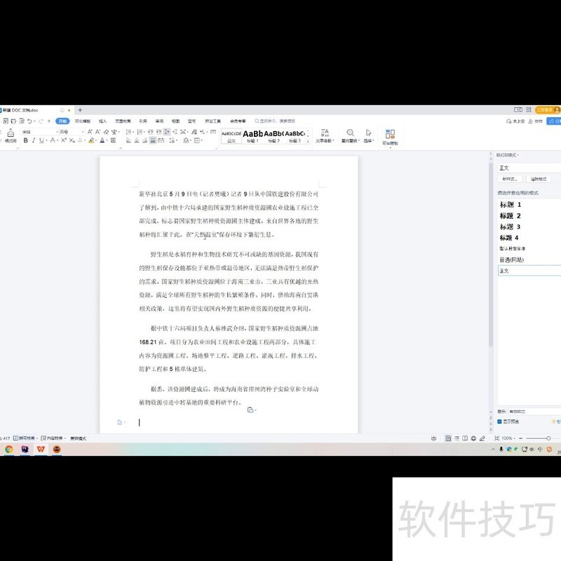Decrease font size with the A- icon
561x561 pixels.
97,132
